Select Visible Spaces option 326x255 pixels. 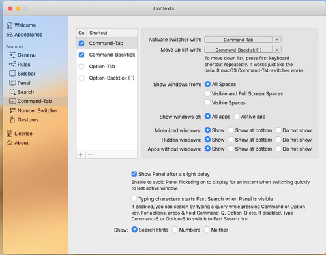click(x=207, y=102)
